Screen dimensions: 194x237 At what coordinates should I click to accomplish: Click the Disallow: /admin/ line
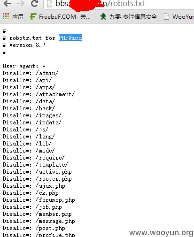(x=31, y=73)
